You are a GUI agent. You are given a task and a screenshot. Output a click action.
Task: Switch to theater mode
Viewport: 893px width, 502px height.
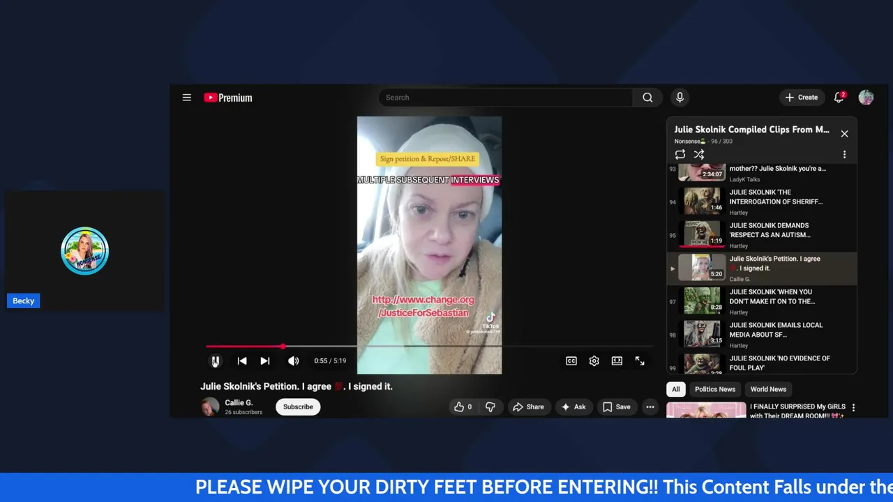[617, 361]
